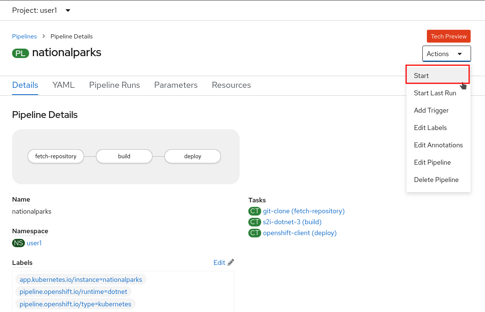The width and height of the screenshot is (485, 312).
Task: Open the git-clone (fetch-repository) task link
Action: tap(303, 211)
